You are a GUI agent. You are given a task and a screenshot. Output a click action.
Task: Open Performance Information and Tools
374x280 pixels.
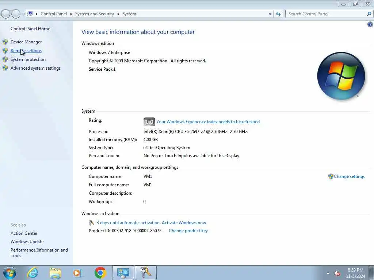[x=39, y=253]
